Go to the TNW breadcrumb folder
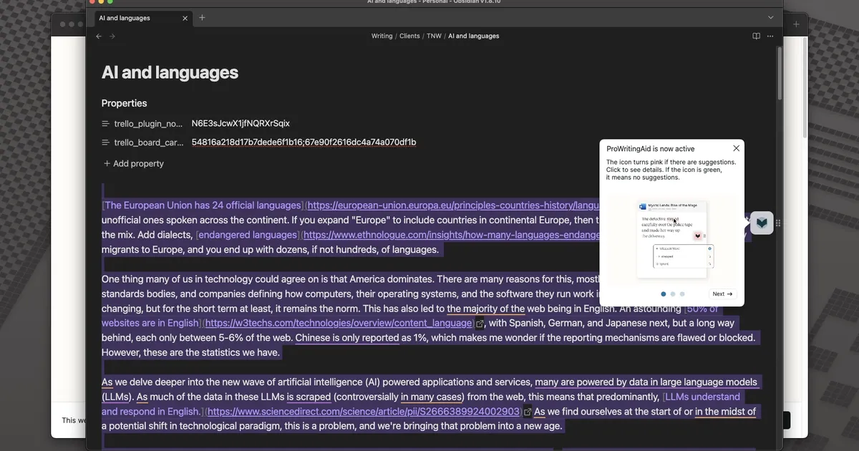This screenshot has width=859, height=451. coord(434,36)
